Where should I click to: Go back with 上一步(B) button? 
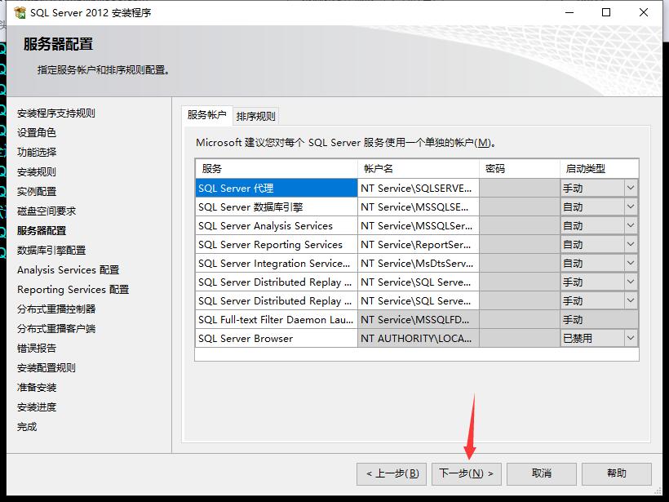coord(392,473)
